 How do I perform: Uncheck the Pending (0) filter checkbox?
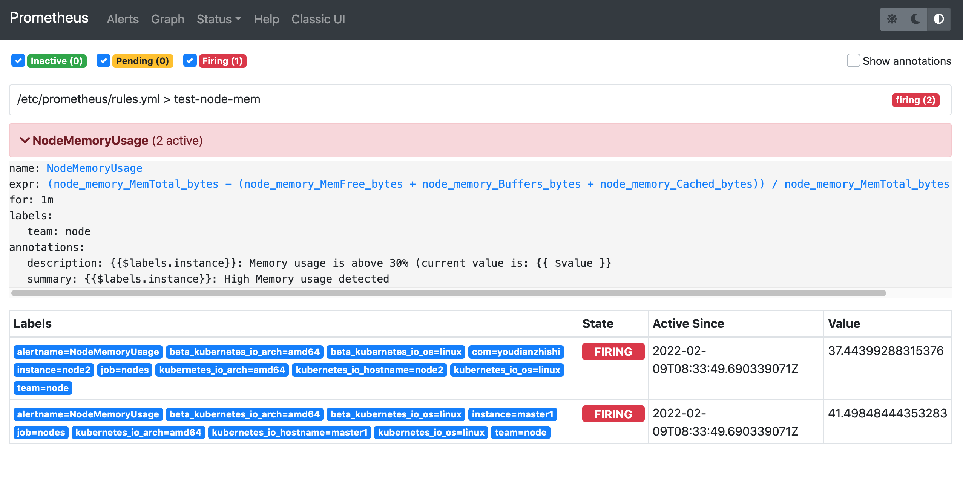(103, 61)
